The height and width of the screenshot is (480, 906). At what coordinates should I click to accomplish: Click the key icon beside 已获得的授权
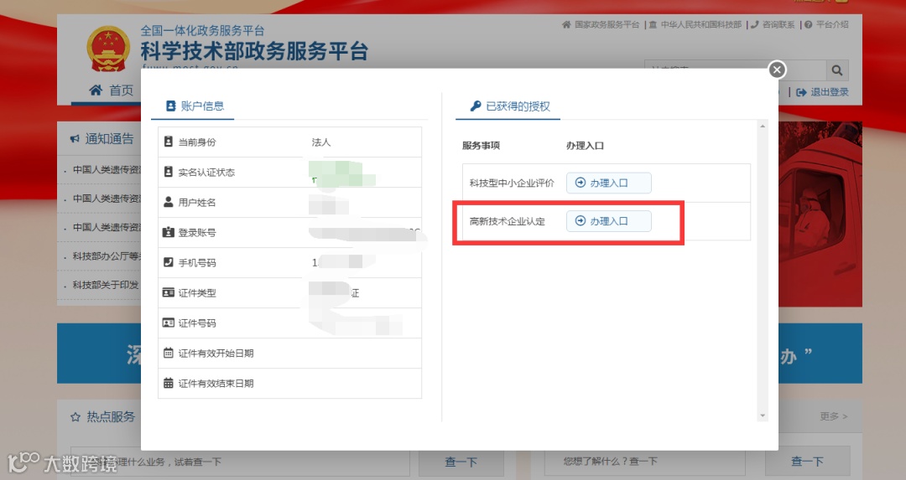coord(476,106)
